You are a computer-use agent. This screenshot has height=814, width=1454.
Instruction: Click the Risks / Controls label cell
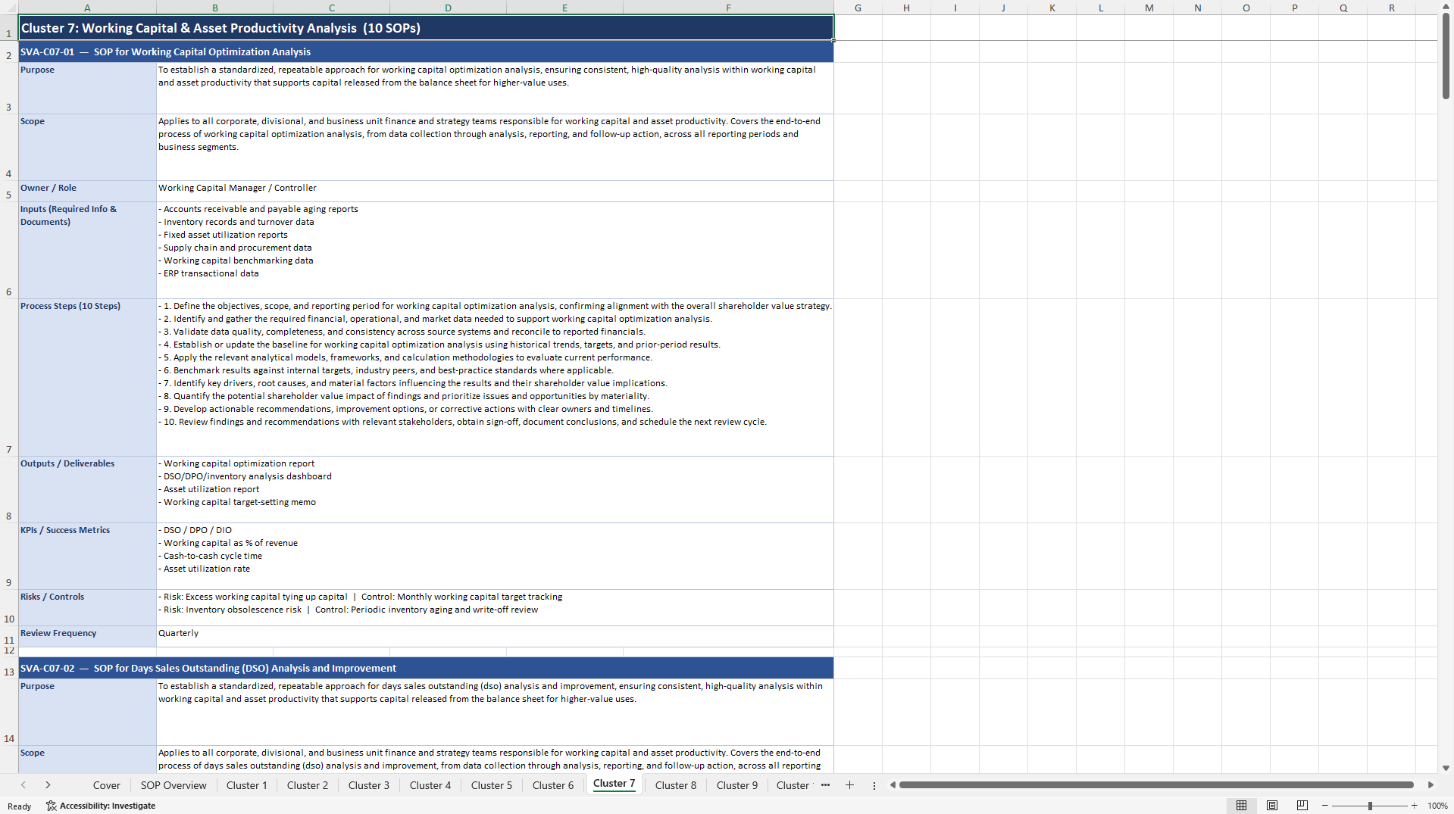click(87, 607)
